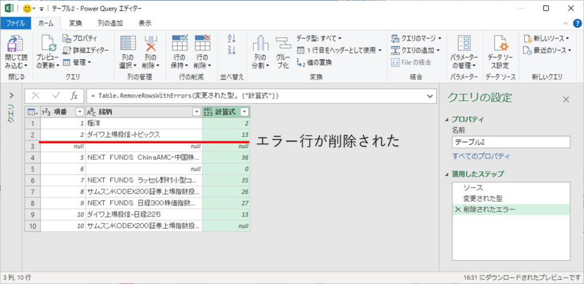This screenshot has width=584, height=284.
Task: Select cell ダイワ上場投信-日経225
Action: (x=144, y=214)
